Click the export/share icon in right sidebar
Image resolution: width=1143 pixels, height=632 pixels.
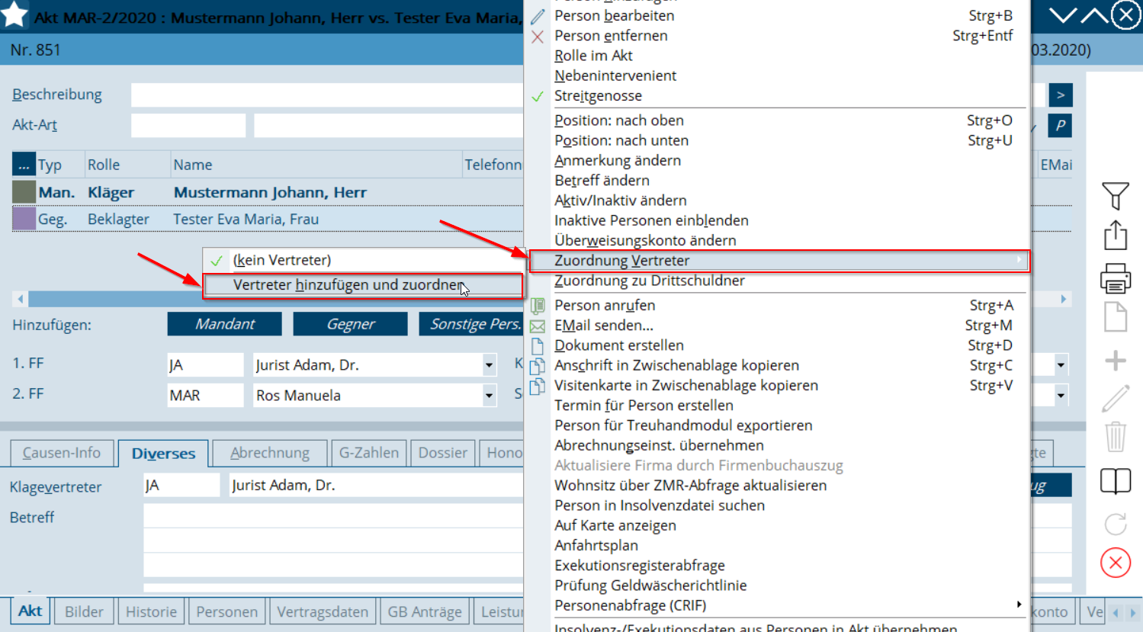click(1115, 235)
